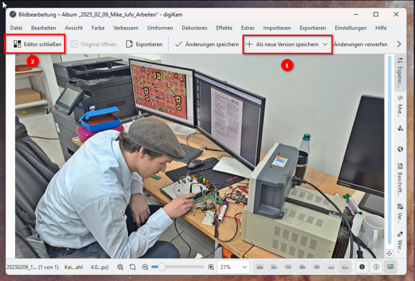Open the Importieren menu
The width and height of the screenshot is (415, 281).
point(277,28)
